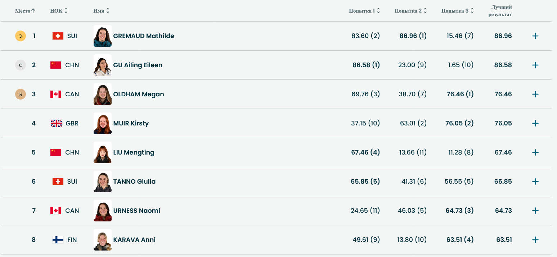Sort results by Попытка 1
This screenshot has height=257, width=557.
pyautogui.click(x=364, y=11)
